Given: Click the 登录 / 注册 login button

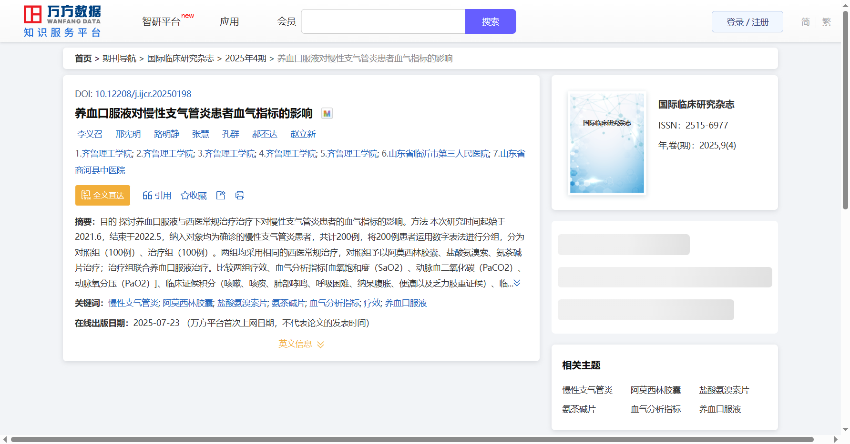Looking at the screenshot, I should (747, 22).
